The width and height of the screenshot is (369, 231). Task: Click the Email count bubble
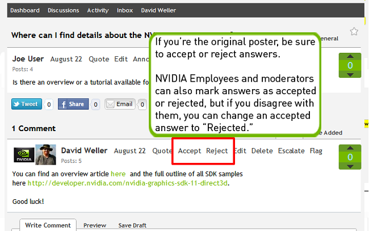[142, 104]
